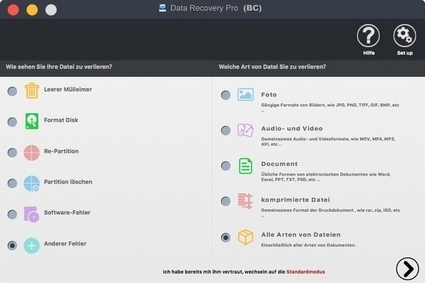This screenshot has width=425, height=283.
Task: Close the window with red button
Action: click(x=13, y=10)
